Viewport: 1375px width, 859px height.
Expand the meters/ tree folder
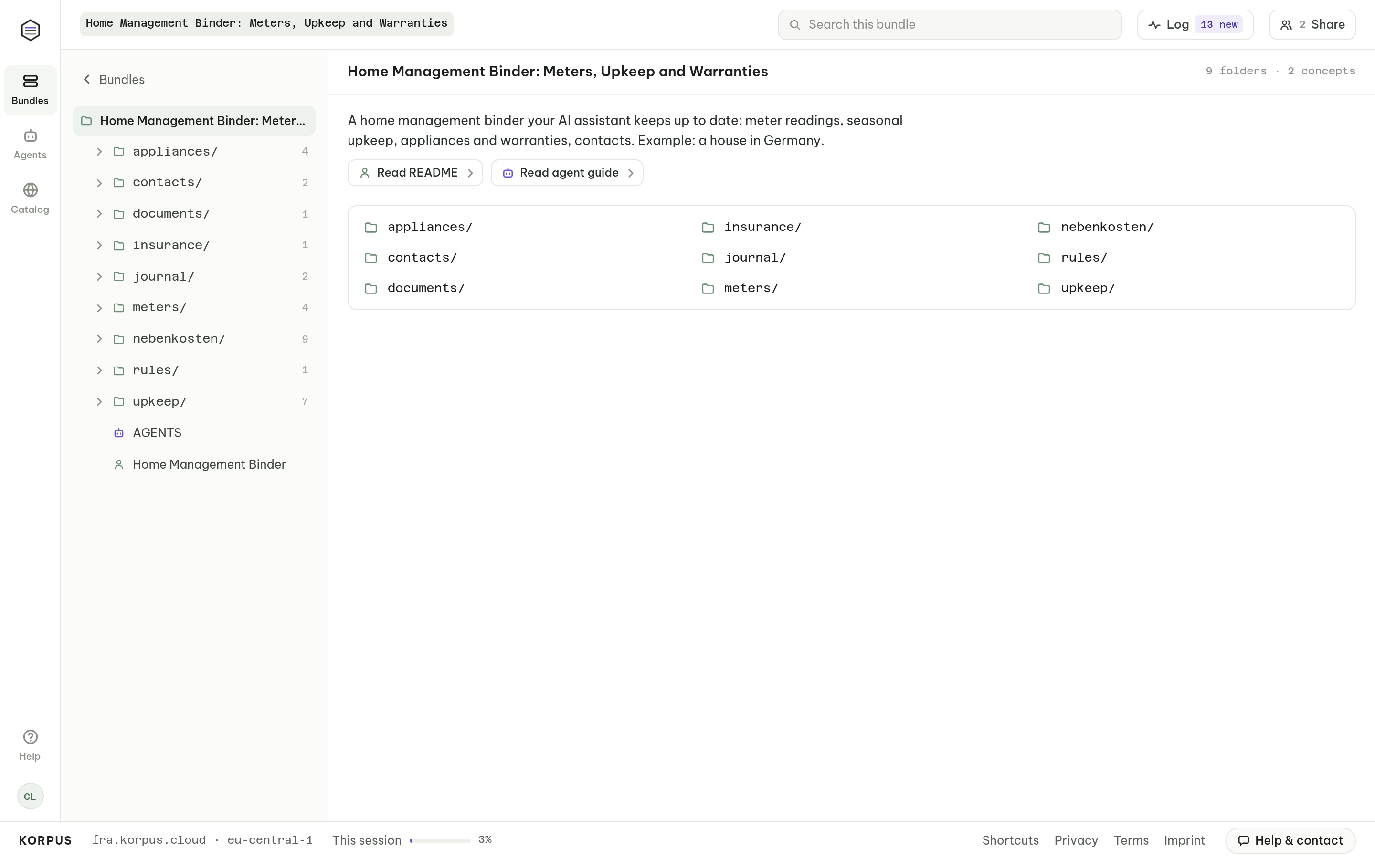tap(99, 308)
